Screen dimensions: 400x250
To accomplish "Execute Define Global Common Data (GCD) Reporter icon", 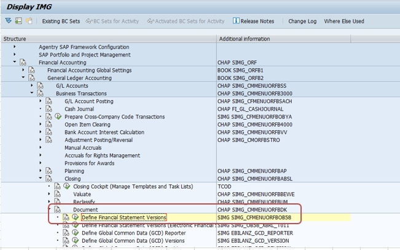I will pos(75,232).
